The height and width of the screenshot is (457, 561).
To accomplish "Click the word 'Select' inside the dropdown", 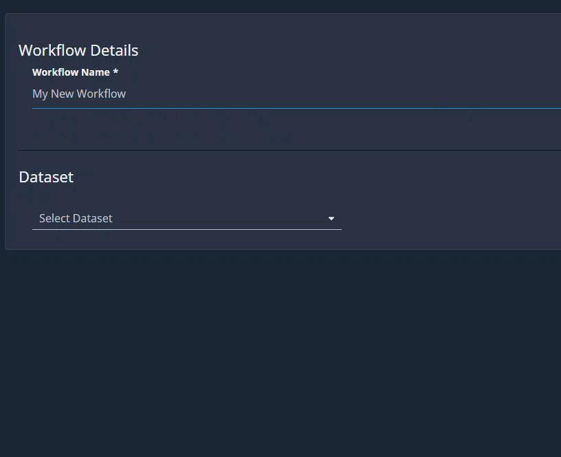I will click(54, 218).
